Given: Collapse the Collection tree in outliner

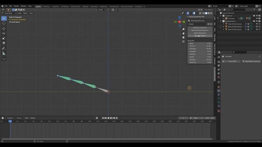Looking at the screenshot, I should (221, 16).
